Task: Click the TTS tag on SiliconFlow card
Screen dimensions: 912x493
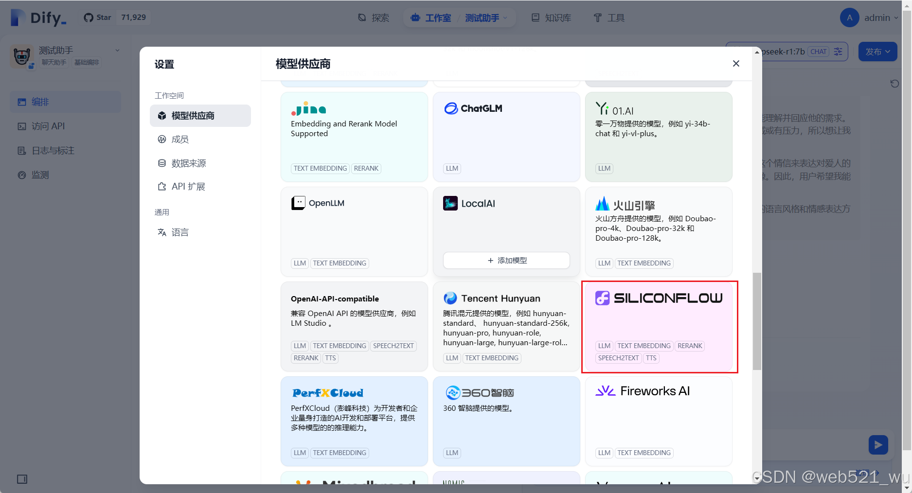Action: click(651, 358)
